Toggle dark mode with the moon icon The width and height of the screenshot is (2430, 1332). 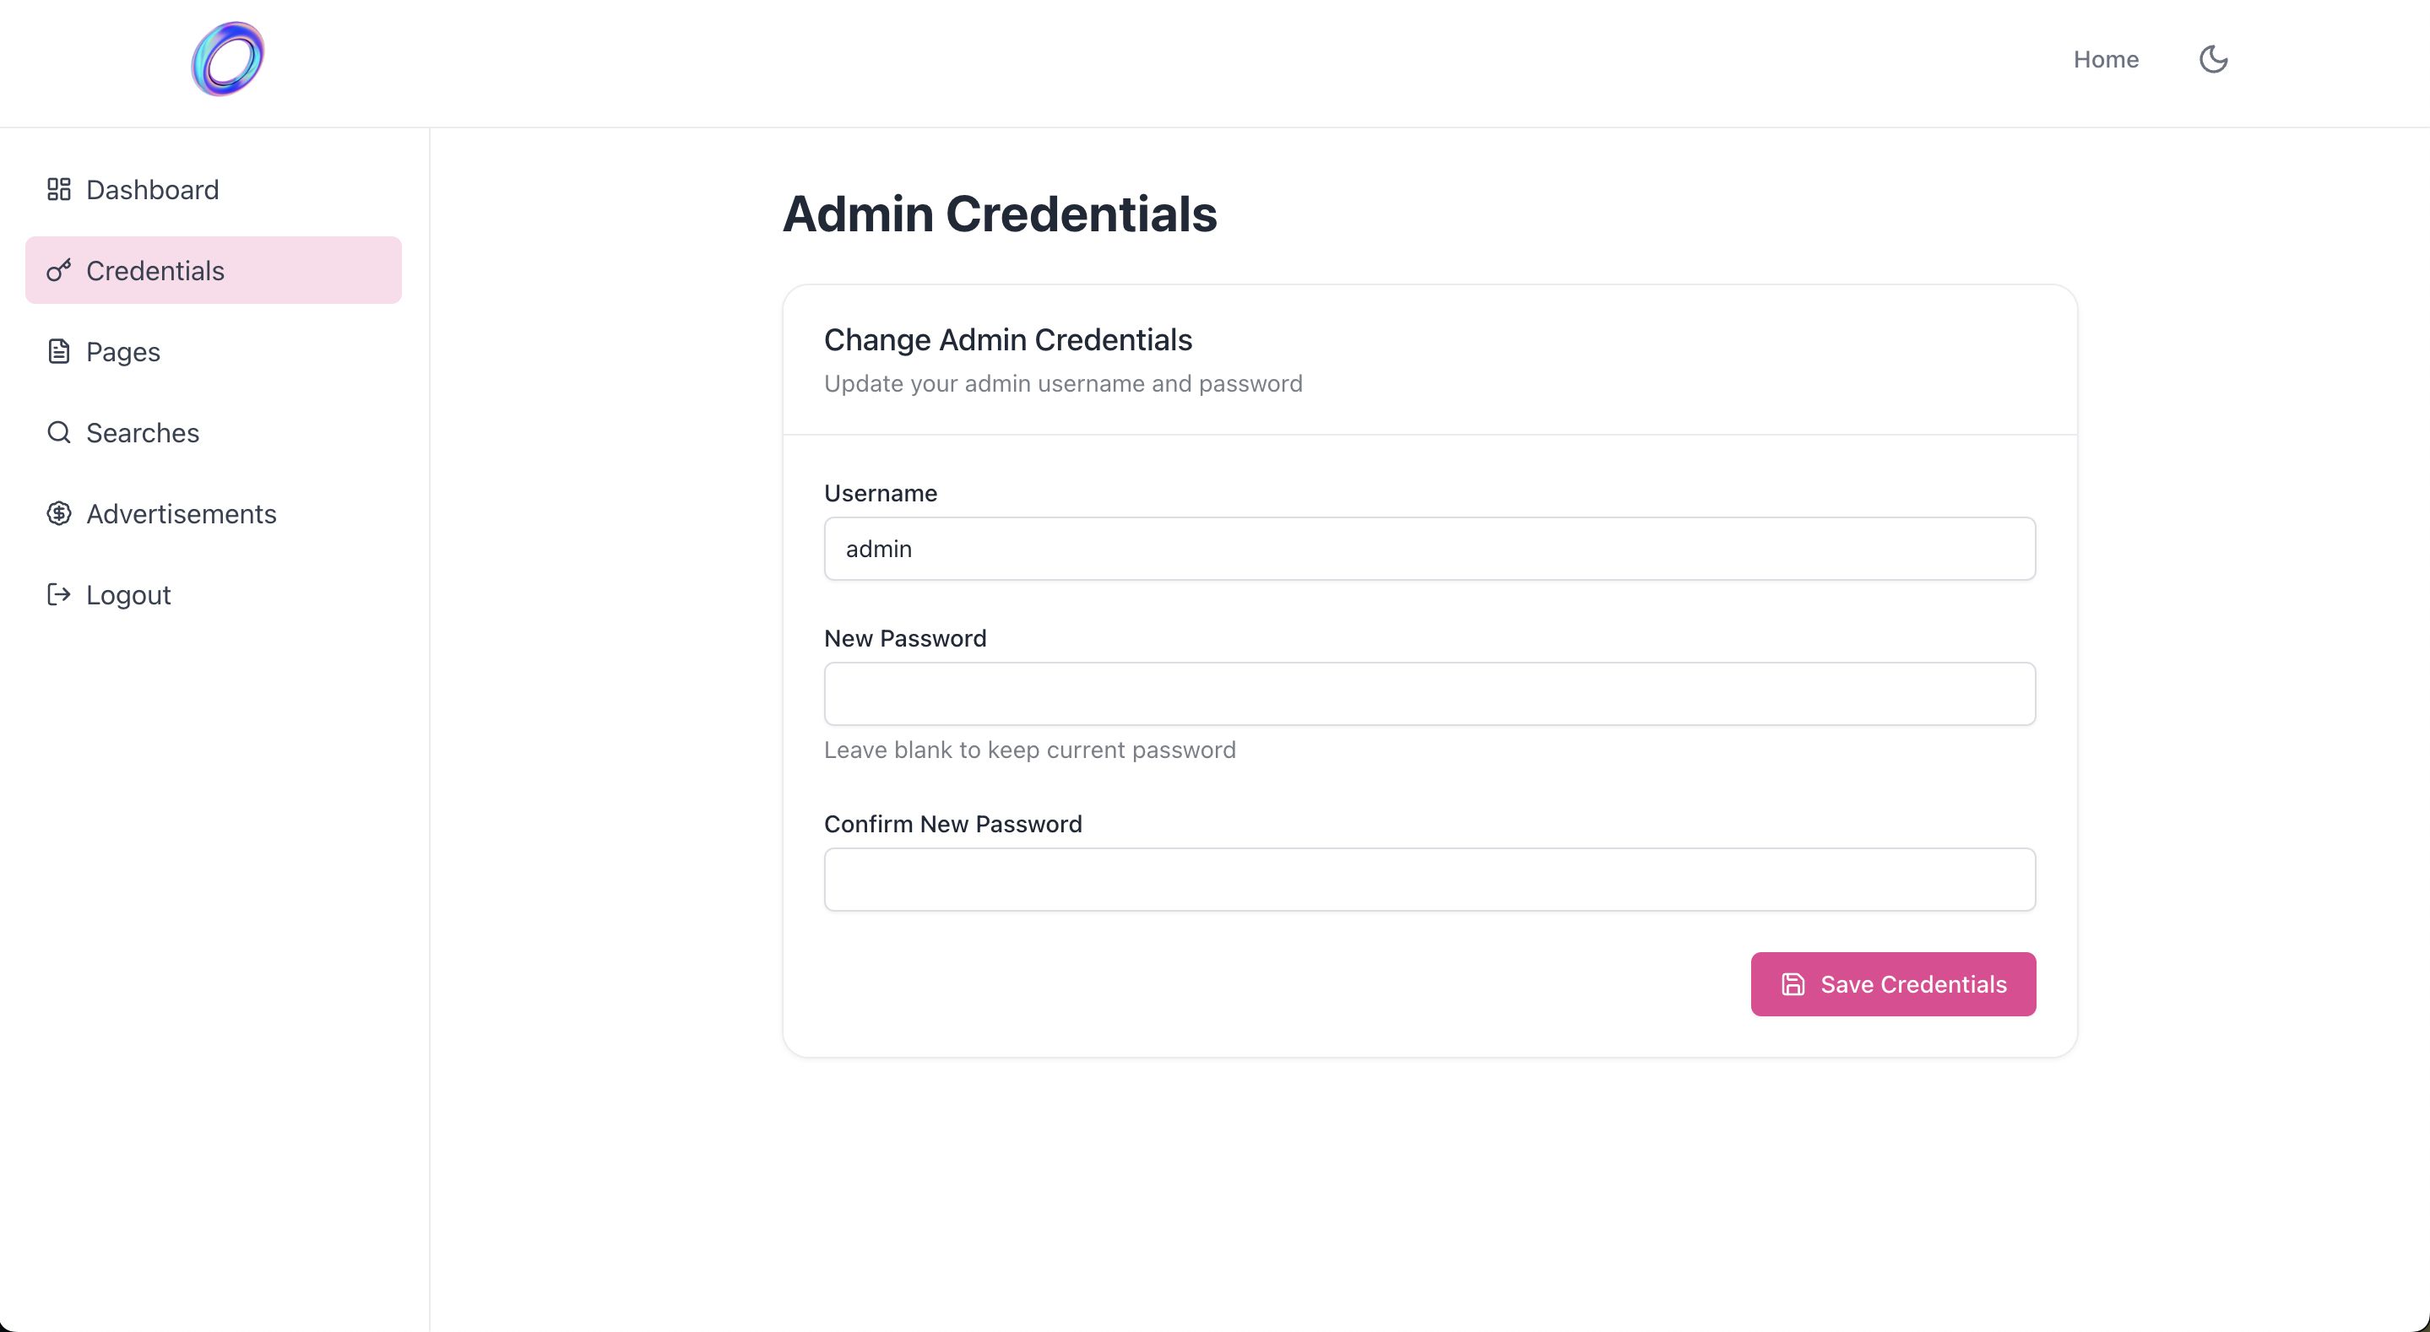click(x=2213, y=59)
